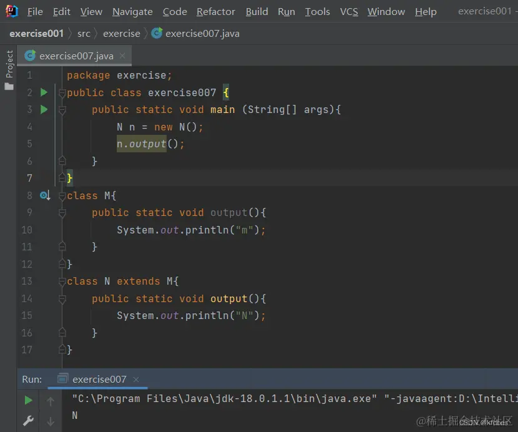The width and height of the screenshot is (518, 432).
Task: Click 'extends' keyword on line 13
Action: 139,282
